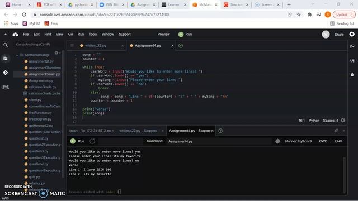The width and height of the screenshot is (358, 201).
Task: Open the Go to Anything search icon
Action: [6, 45]
